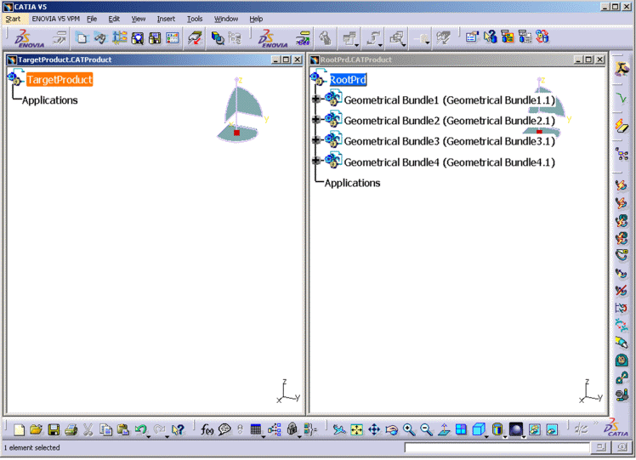Activate the Pan view tool
This screenshot has height=460, width=636.
[x=374, y=430]
